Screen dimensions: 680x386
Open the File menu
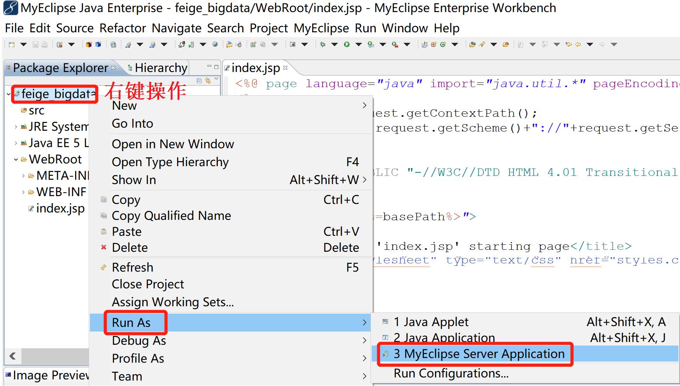click(14, 28)
